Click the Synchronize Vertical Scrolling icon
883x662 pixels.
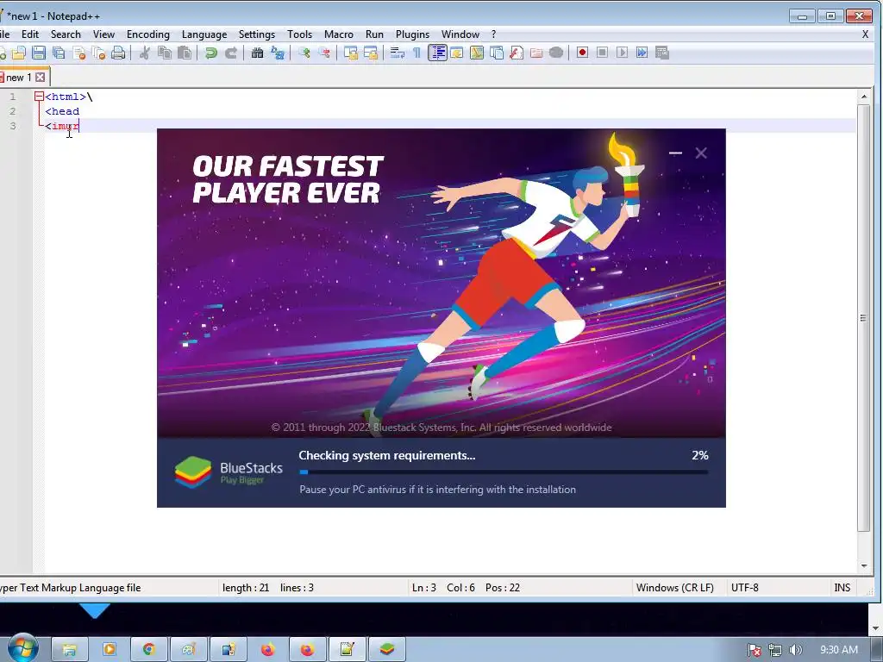click(x=351, y=53)
